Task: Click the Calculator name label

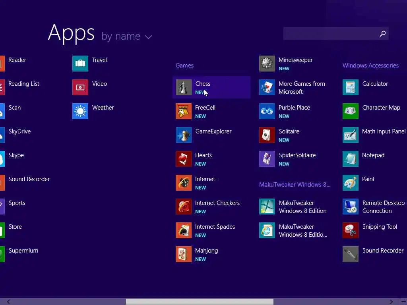Action: (375, 84)
